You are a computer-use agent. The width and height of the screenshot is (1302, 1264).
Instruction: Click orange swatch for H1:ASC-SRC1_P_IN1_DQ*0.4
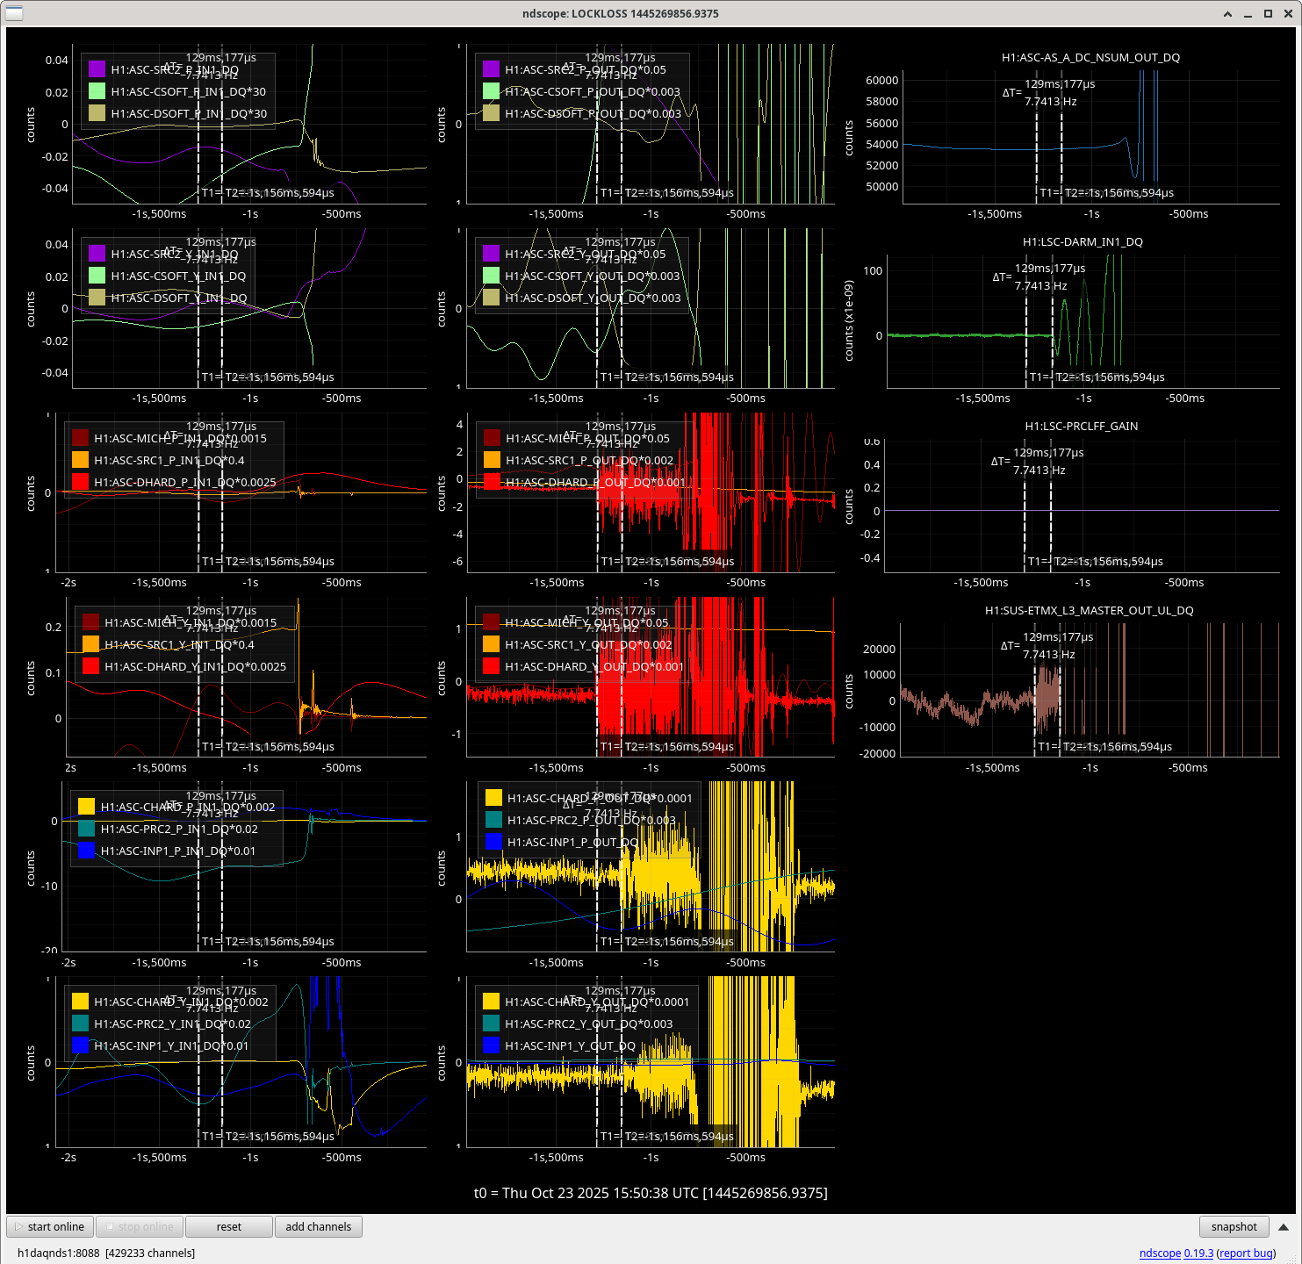pos(80,460)
